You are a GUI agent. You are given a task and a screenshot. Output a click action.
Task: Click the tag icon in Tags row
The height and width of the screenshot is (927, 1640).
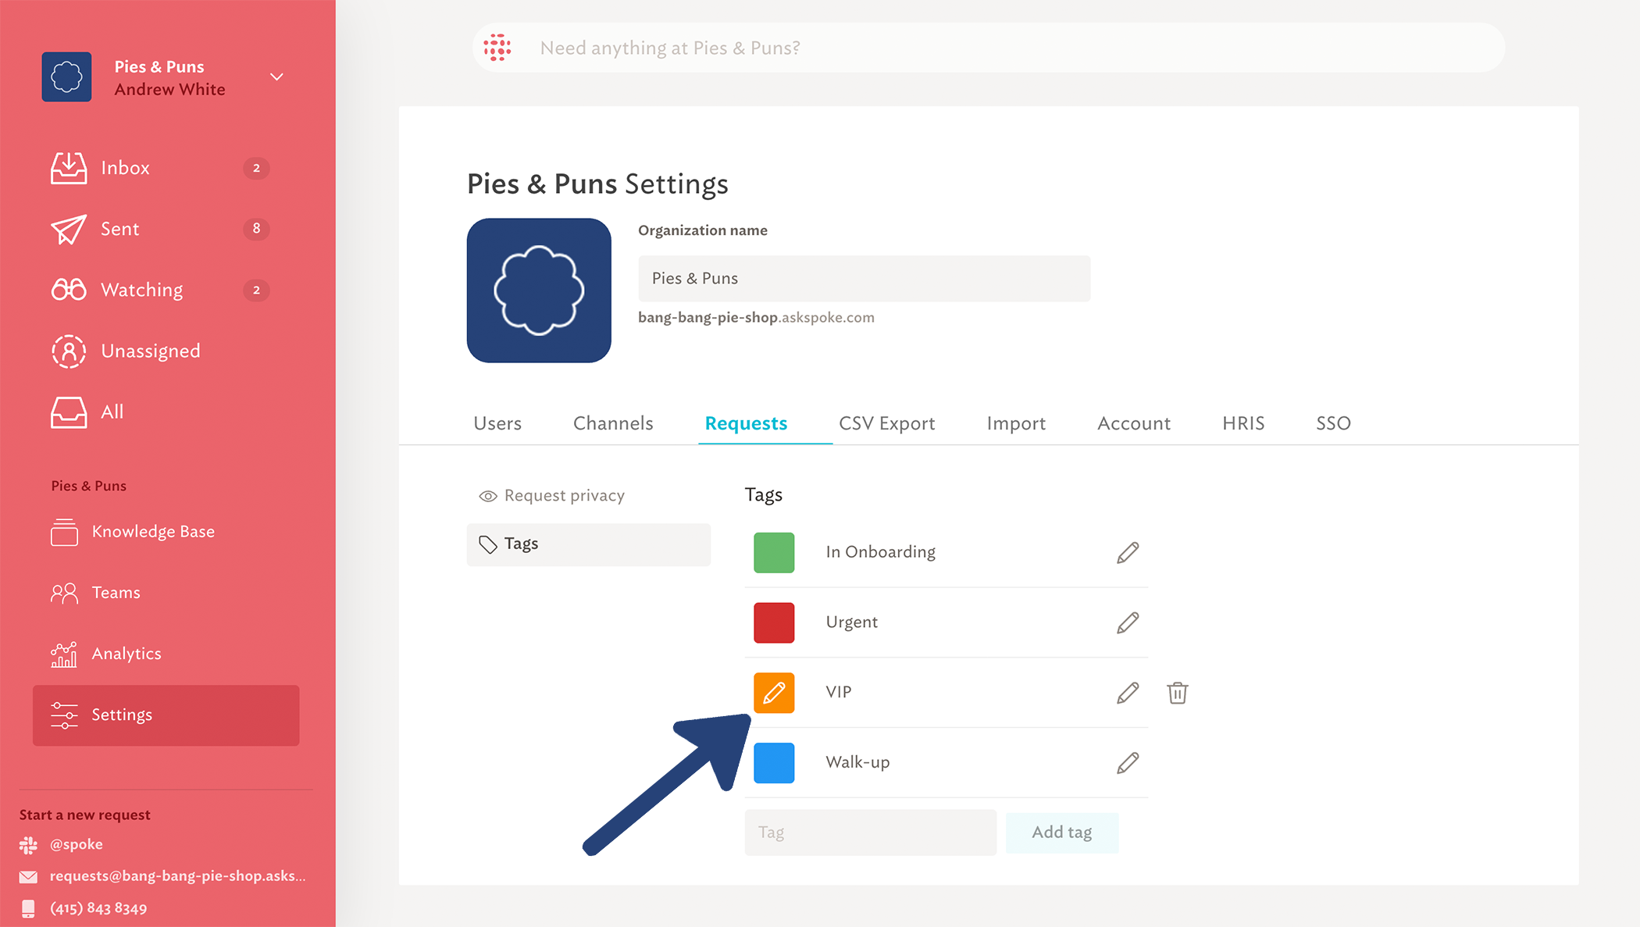(x=488, y=544)
